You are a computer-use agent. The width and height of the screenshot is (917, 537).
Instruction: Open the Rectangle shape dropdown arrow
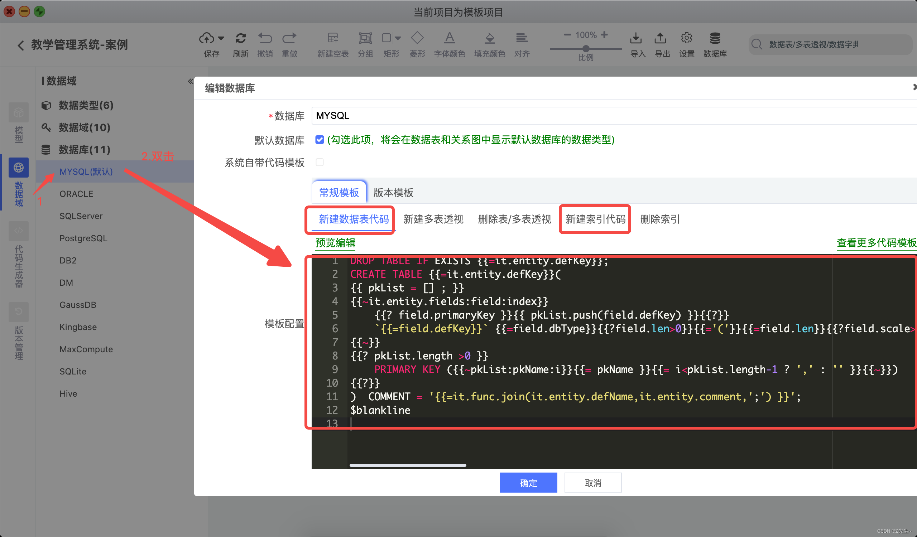click(x=398, y=38)
